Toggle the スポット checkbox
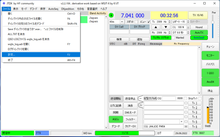220x137 pixels. 136,22
